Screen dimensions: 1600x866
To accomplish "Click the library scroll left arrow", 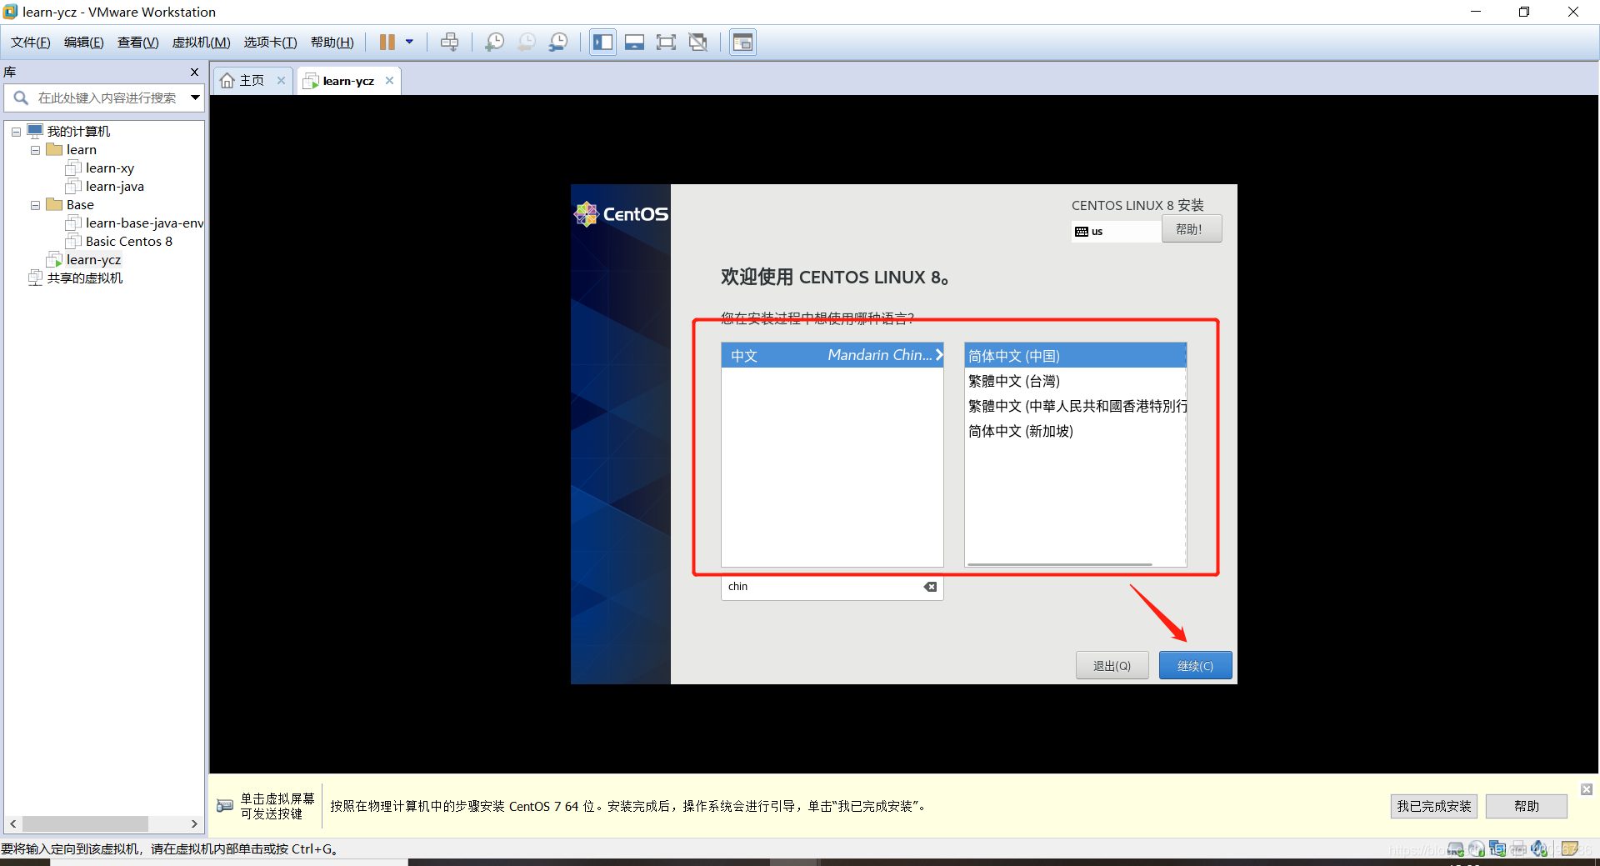I will click(13, 823).
